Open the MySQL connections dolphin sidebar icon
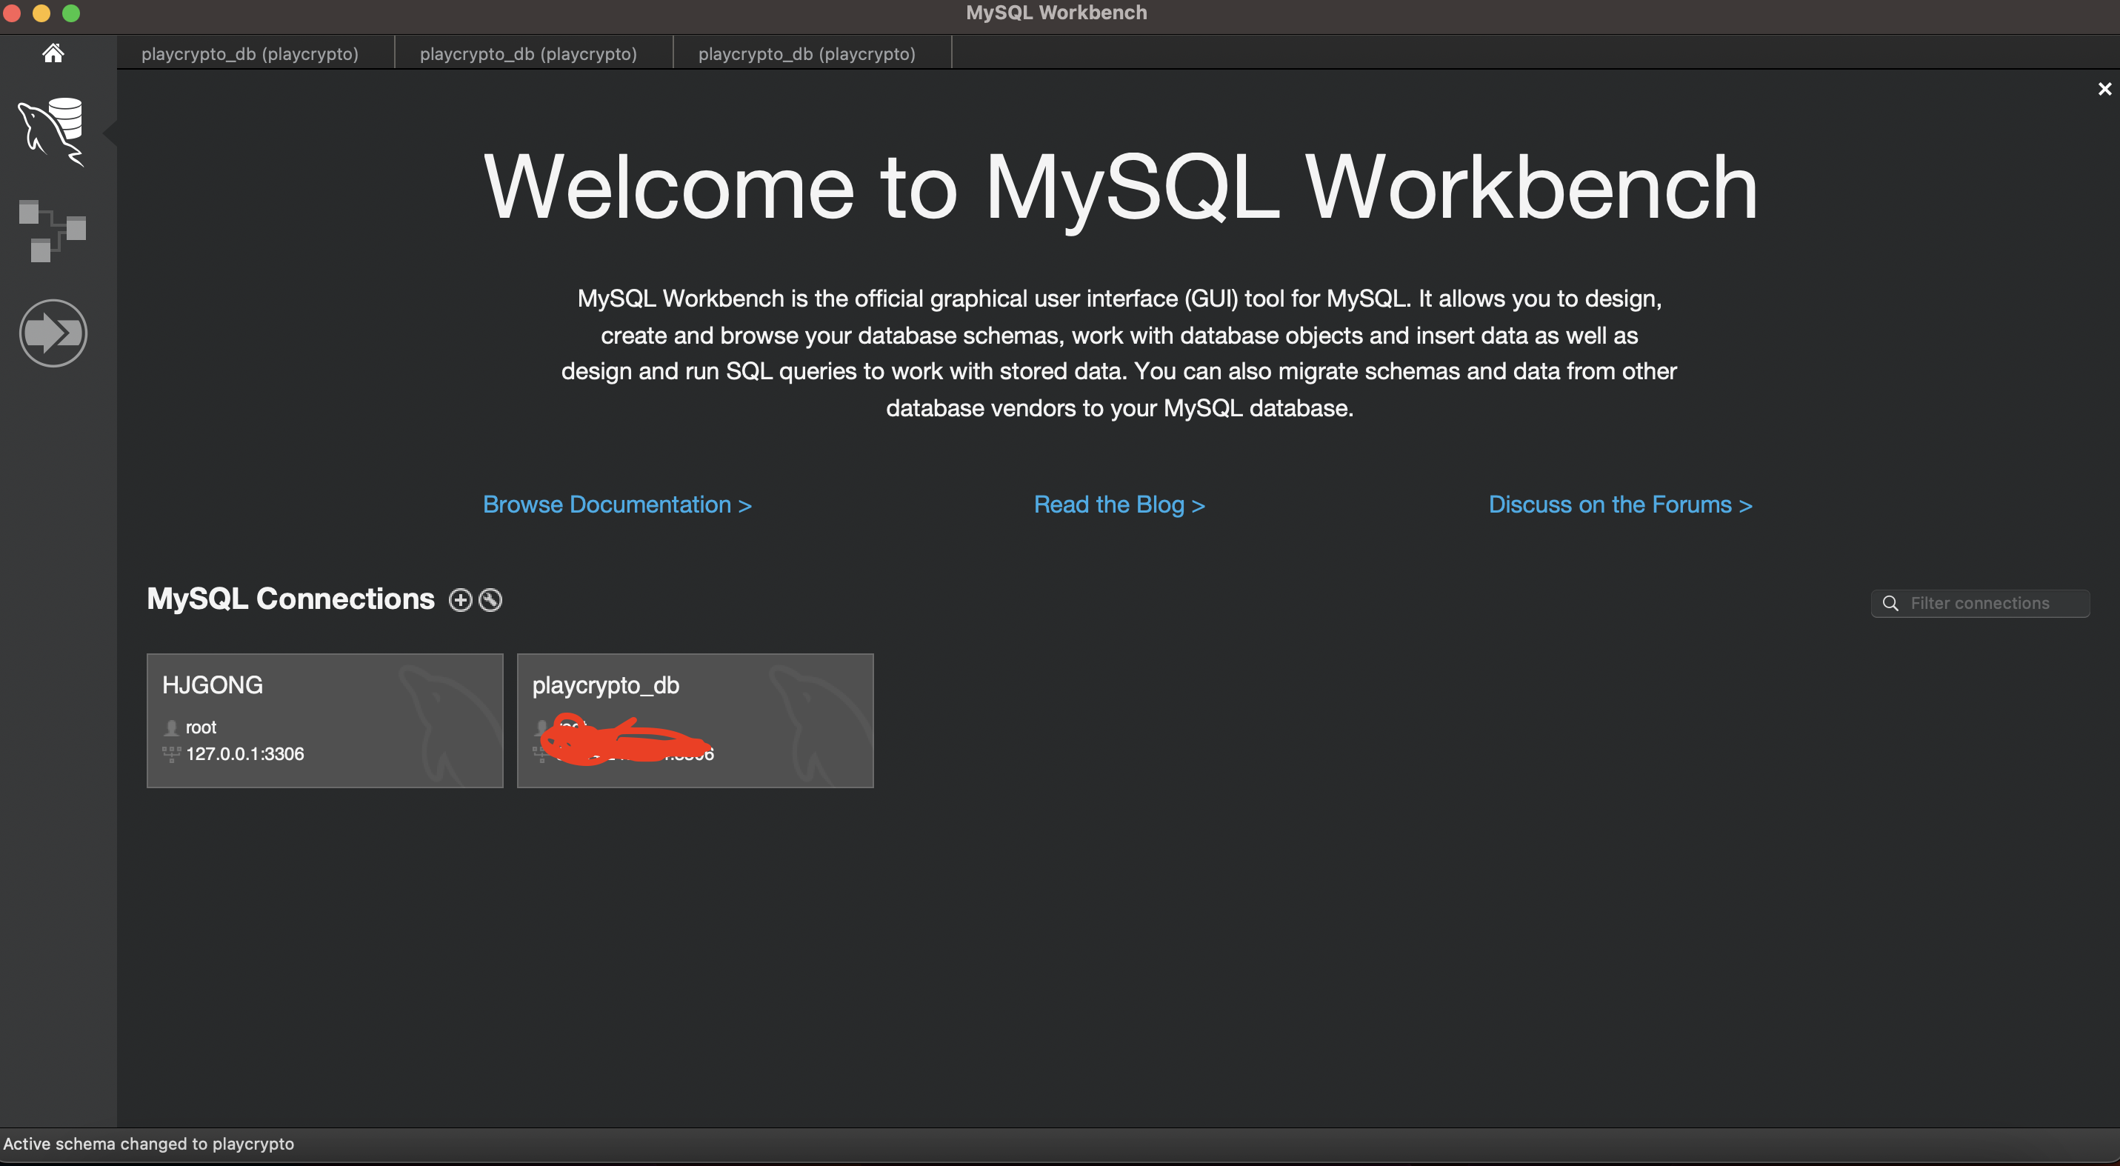 tap(52, 132)
